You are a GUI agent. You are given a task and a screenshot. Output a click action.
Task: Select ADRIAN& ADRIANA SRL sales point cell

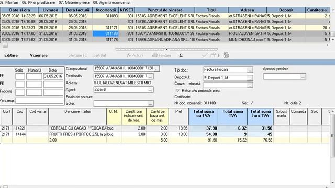pos(165,40)
